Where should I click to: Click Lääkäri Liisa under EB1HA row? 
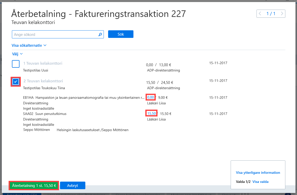[x=156, y=103]
